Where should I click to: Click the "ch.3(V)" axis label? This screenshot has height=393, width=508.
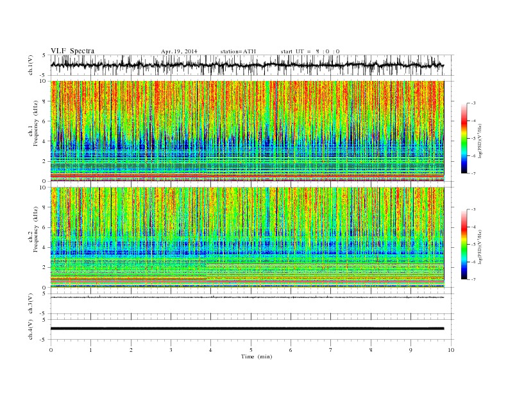31,304
